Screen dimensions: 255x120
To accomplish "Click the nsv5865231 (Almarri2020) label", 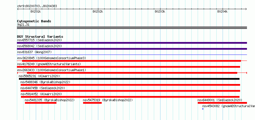I will click(x=39, y=76).
